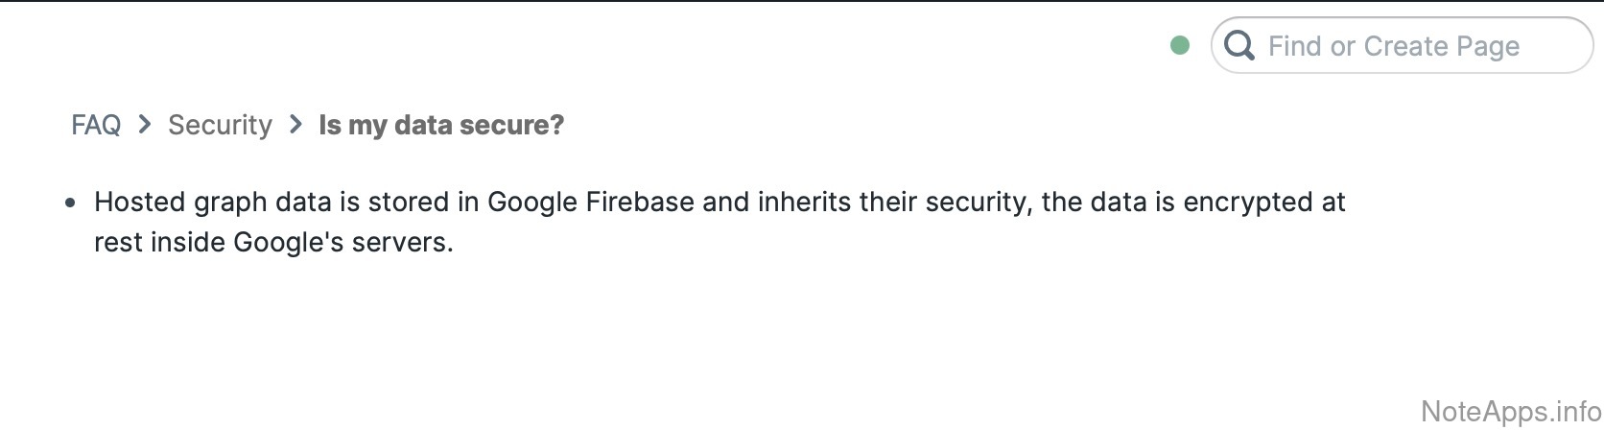Click the green sync status dot

1180,45
